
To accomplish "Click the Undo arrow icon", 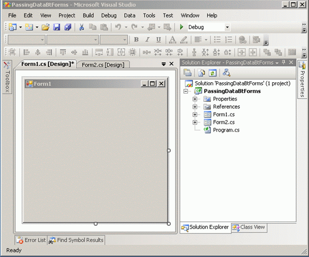I will click(118, 27).
